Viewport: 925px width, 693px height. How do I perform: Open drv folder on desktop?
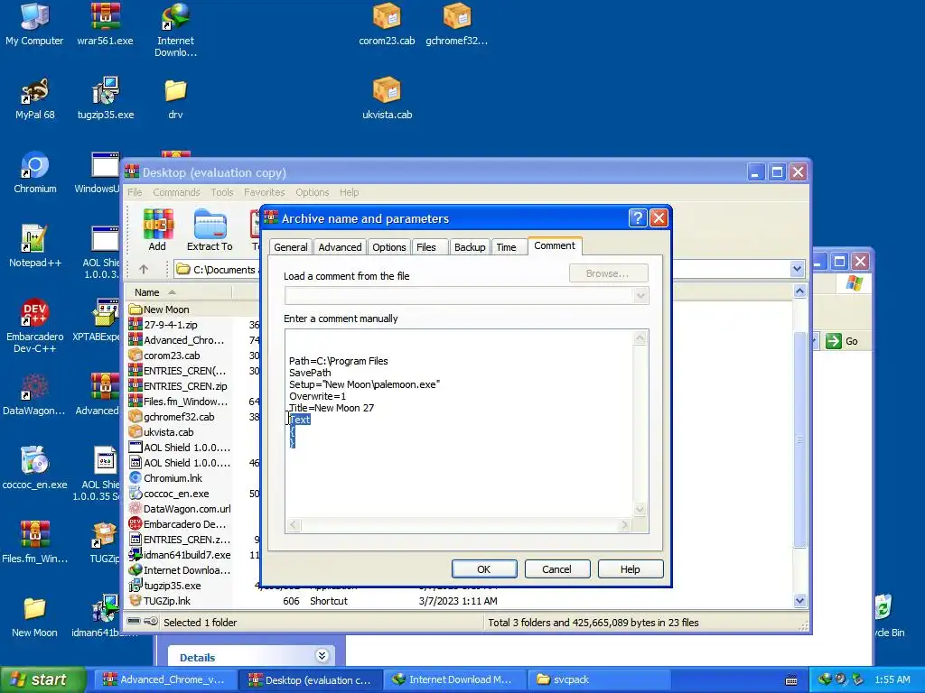coord(175,98)
